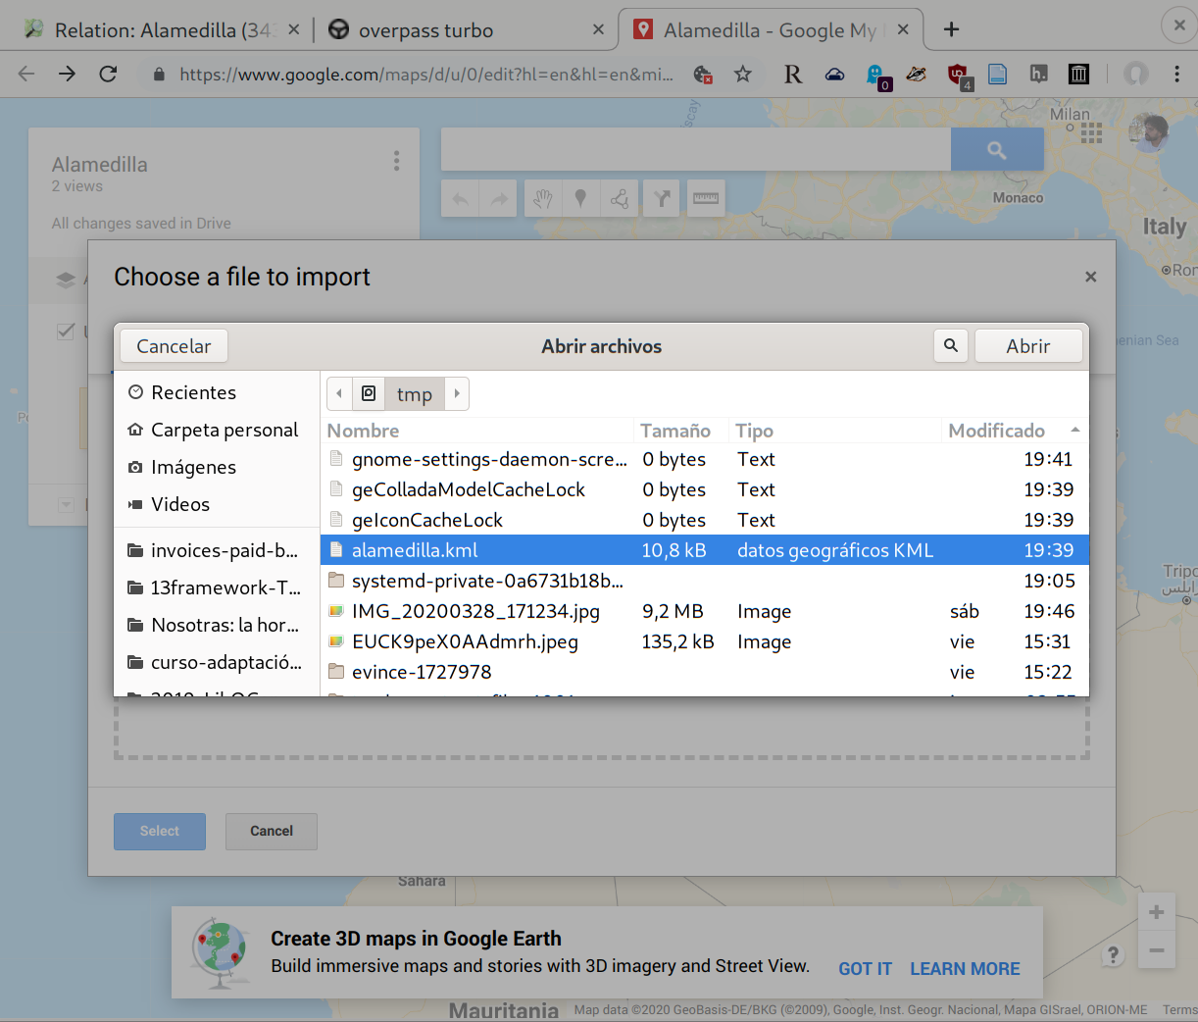Image resolution: width=1198 pixels, height=1022 pixels.
Task: Select the add directions tool
Action: click(x=663, y=199)
